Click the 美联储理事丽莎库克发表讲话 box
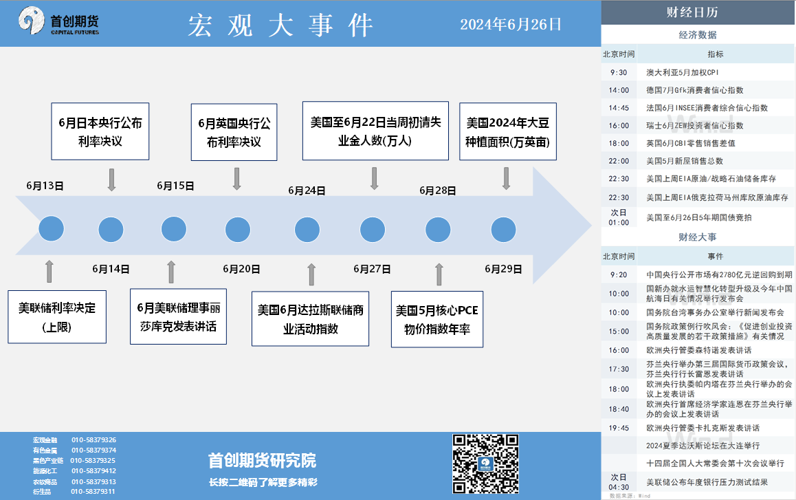This screenshot has width=796, height=500. tap(178, 316)
